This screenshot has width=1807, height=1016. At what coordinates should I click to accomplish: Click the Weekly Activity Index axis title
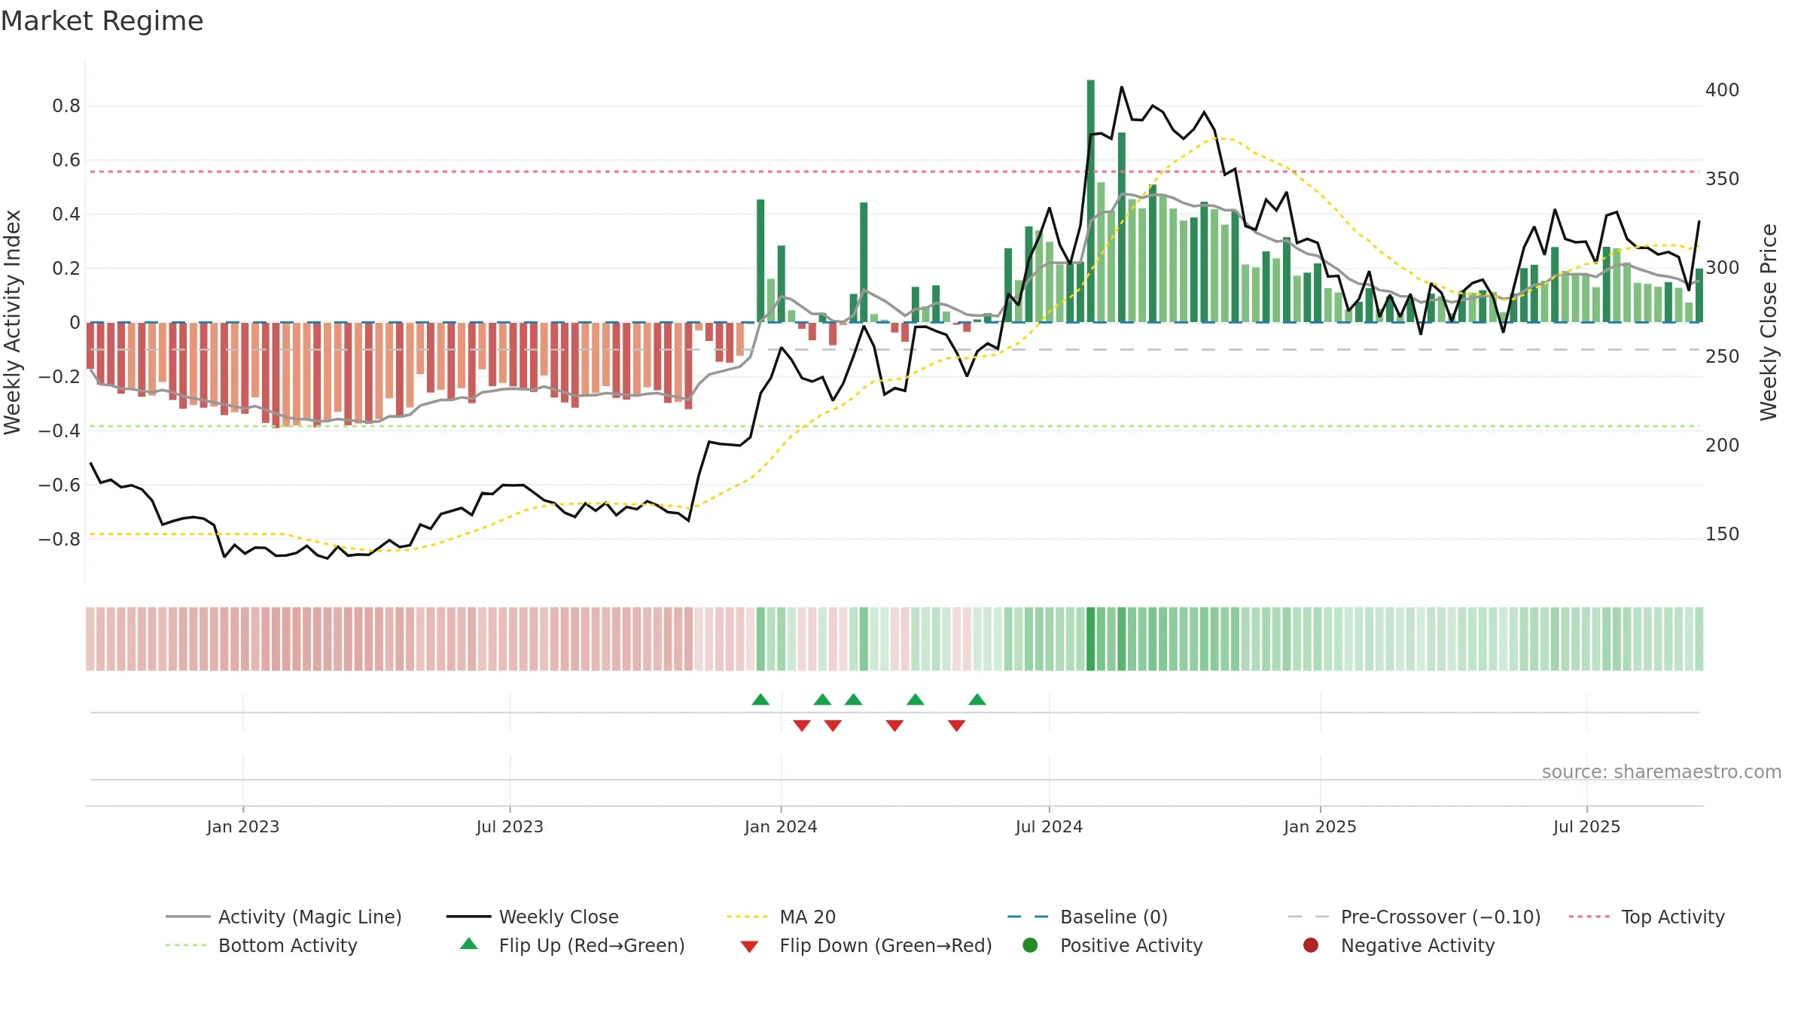click(13, 322)
